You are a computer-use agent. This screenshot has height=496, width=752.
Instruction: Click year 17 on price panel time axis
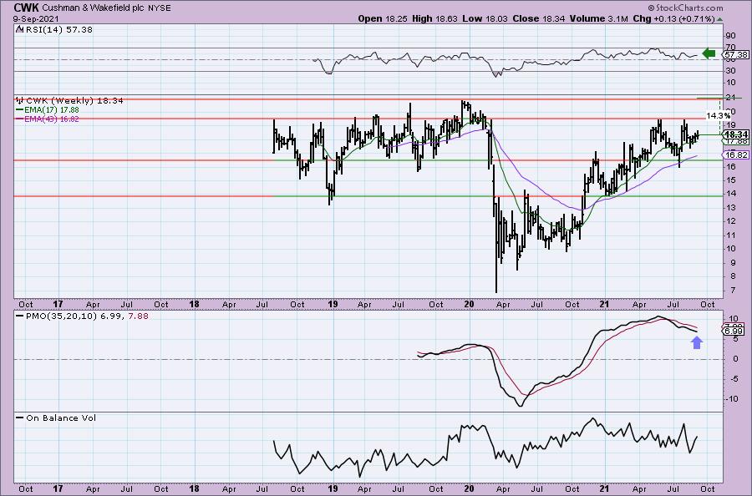[58, 304]
